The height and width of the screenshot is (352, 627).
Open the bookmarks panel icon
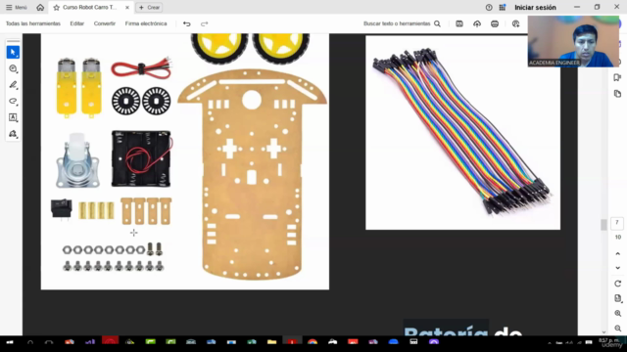(x=617, y=77)
